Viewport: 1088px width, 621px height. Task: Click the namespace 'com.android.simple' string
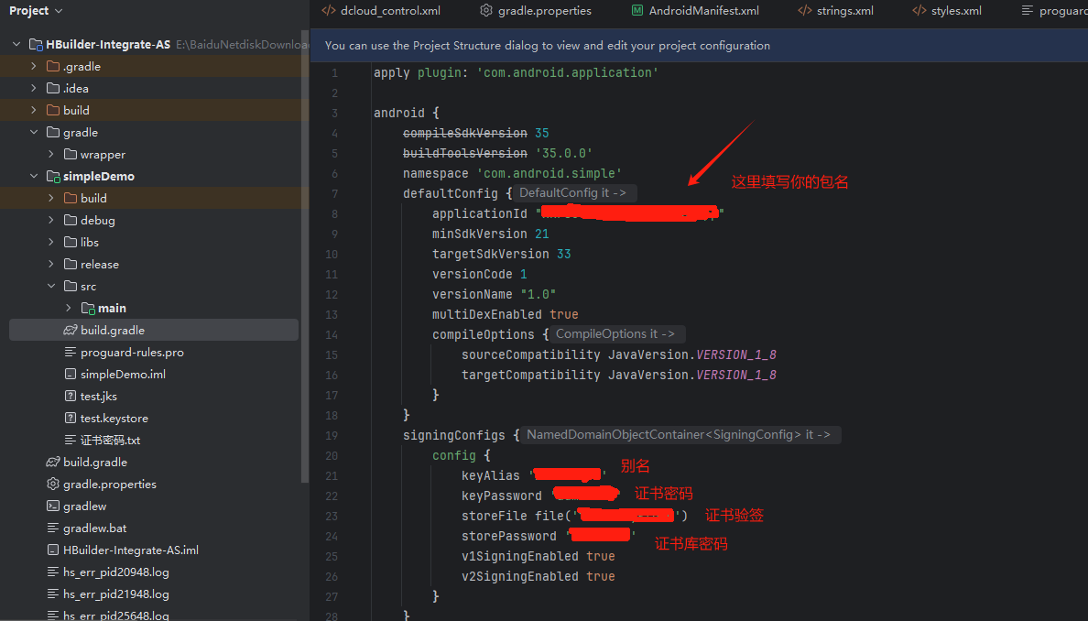tap(549, 173)
